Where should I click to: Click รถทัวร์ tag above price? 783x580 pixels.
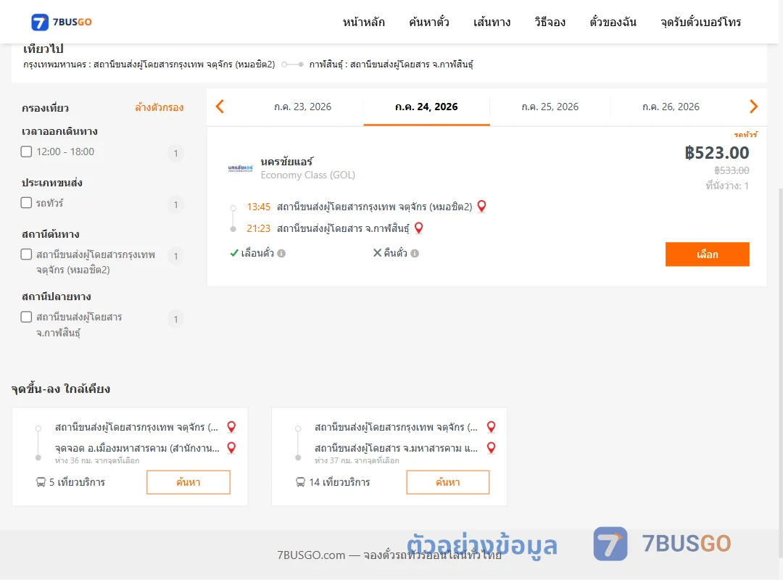pos(745,134)
